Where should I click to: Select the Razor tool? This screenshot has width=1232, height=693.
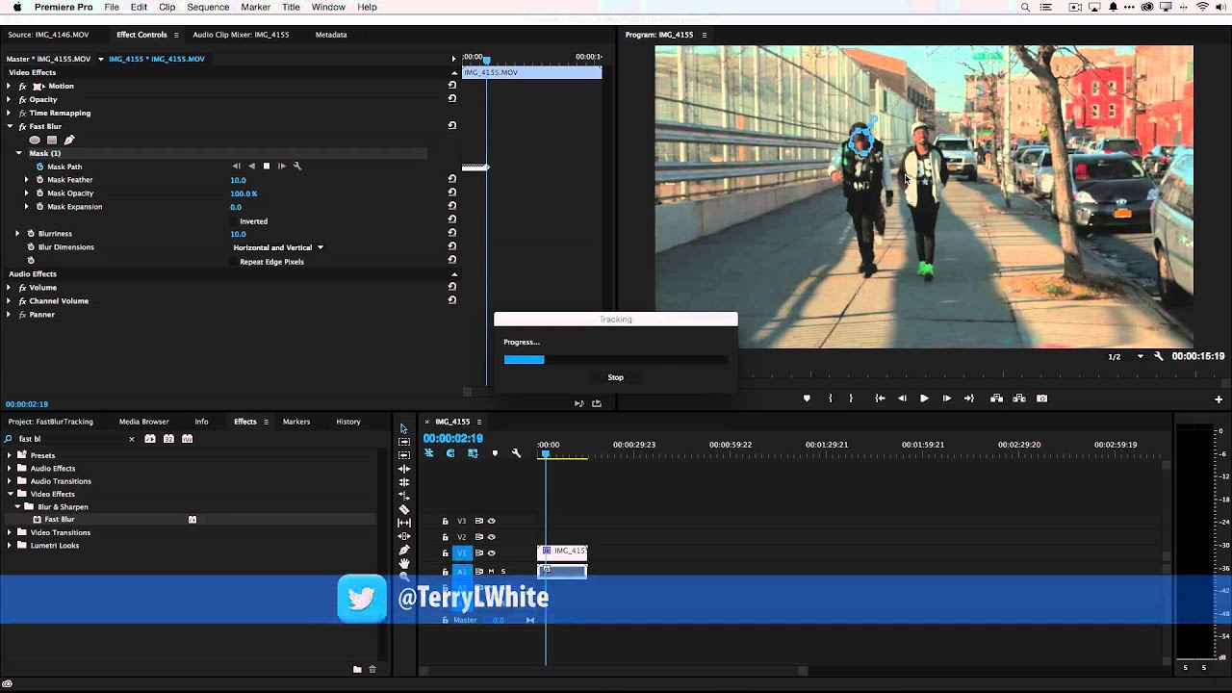pos(404,509)
